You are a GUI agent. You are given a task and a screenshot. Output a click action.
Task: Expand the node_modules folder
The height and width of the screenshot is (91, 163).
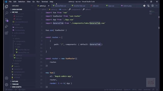(19, 33)
